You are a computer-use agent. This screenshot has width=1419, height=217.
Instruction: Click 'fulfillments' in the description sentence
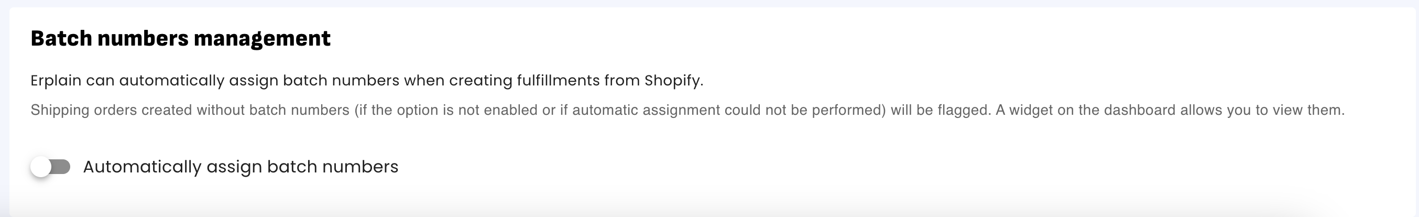click(x=558, y=80)
